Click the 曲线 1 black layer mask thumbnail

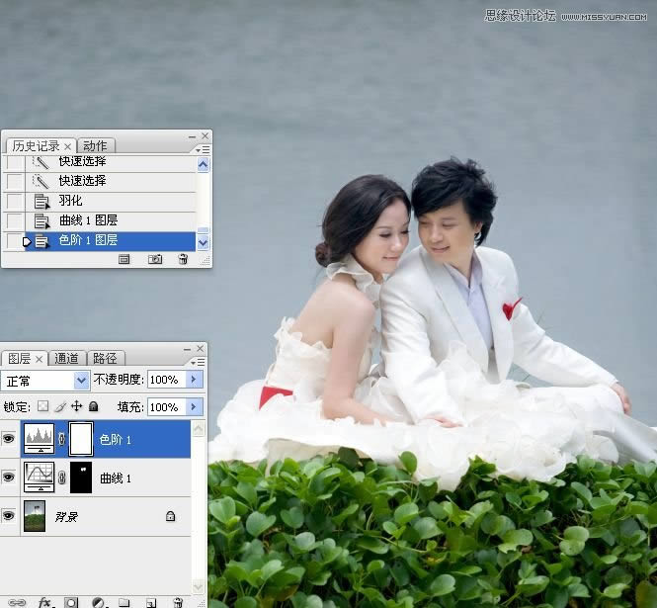click(80, 478)
